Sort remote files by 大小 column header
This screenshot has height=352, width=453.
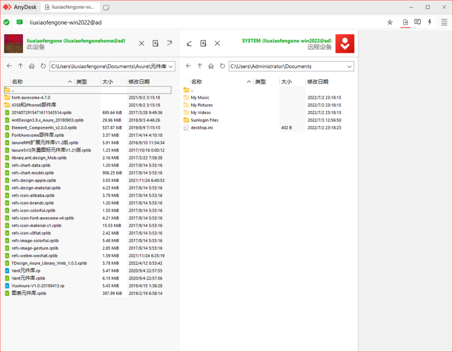point(286,82)
